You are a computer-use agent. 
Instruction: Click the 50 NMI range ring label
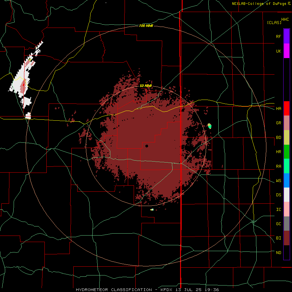click(x=146, y=86)
